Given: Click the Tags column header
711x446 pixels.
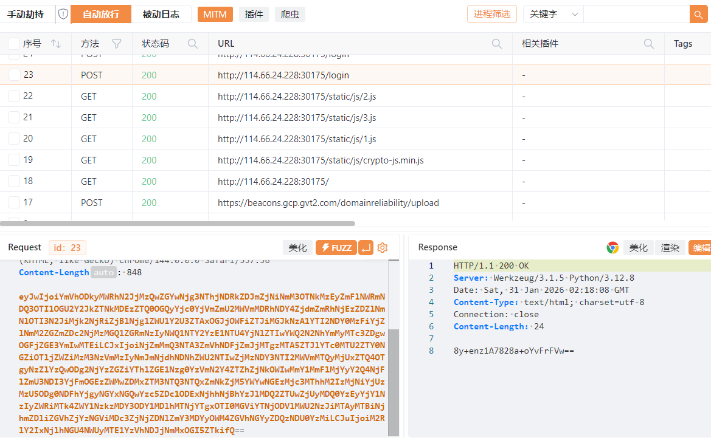Looking at the screenshot, I should tap(683, 44).
